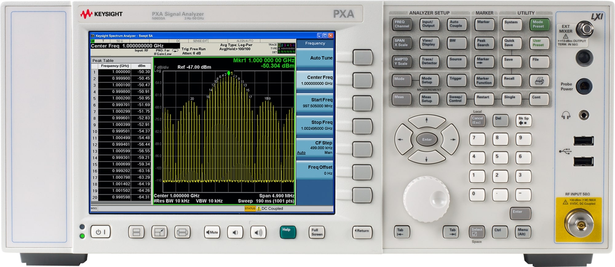Click the Center Freq 1.000000000 GHz field

pos(135,46)
